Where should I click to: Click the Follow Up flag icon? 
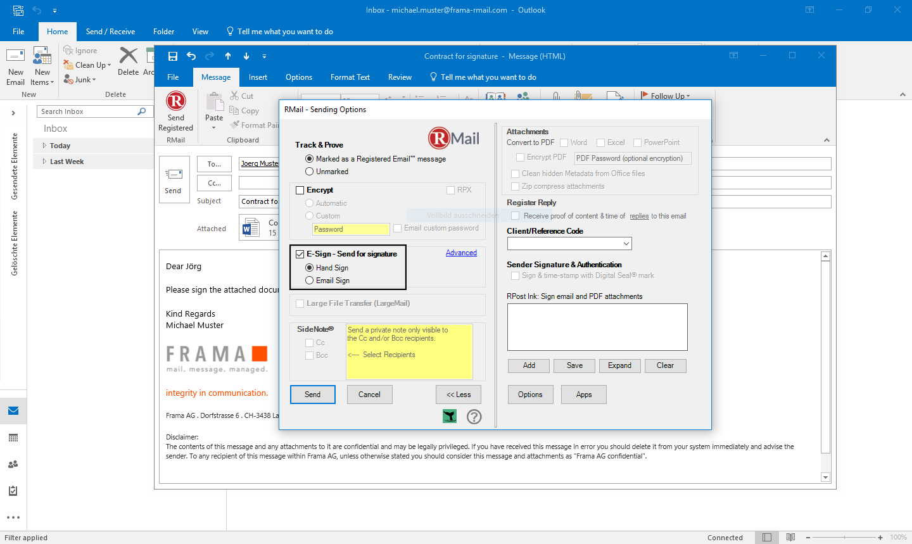(x=645, y=96)
